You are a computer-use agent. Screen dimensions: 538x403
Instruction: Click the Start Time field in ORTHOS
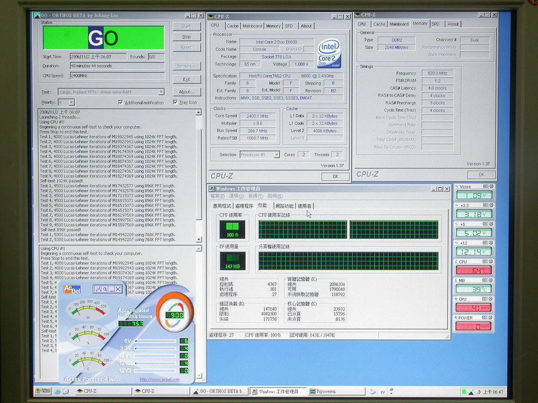click(x=98, y=57)
